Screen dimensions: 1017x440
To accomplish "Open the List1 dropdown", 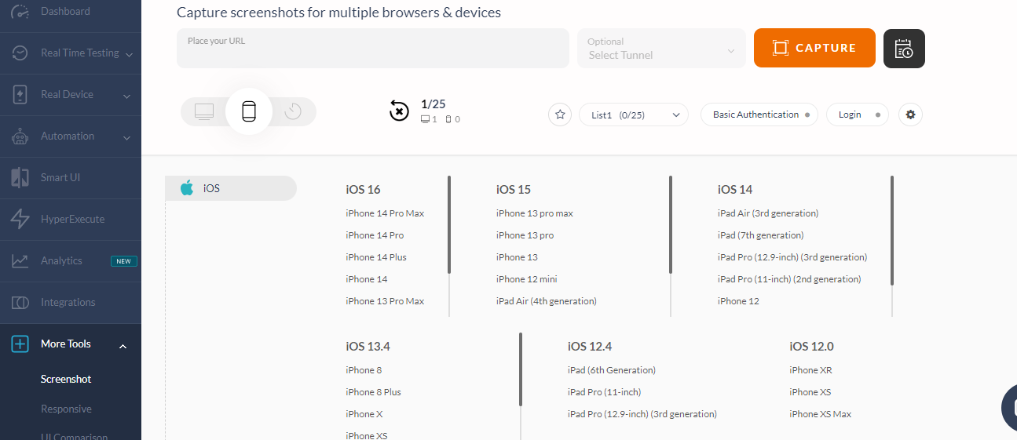I will [634, 115].
